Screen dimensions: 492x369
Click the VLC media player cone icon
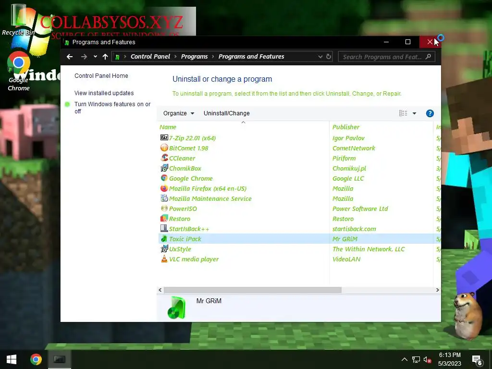pos(164,258)
